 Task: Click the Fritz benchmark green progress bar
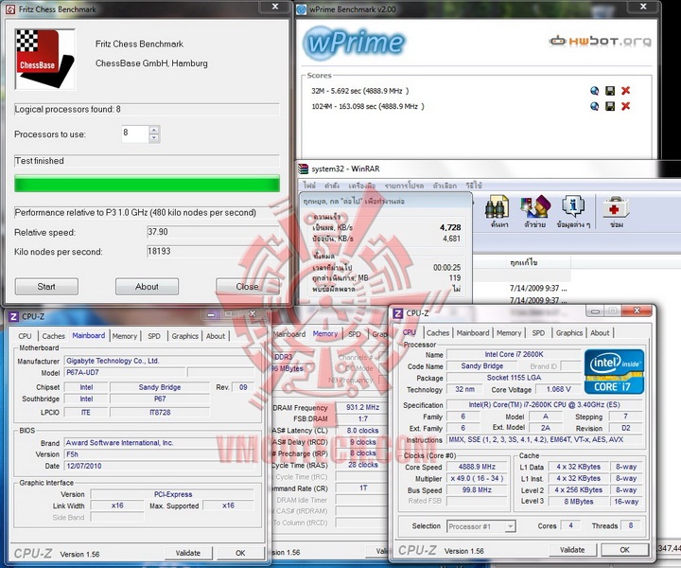click(x=147, y=184)
